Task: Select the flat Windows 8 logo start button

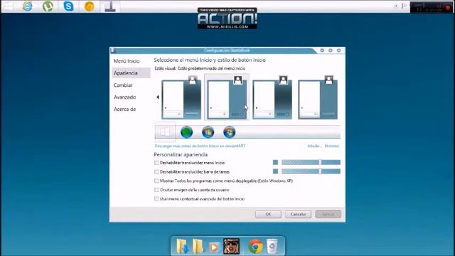Action: point(165,132)
